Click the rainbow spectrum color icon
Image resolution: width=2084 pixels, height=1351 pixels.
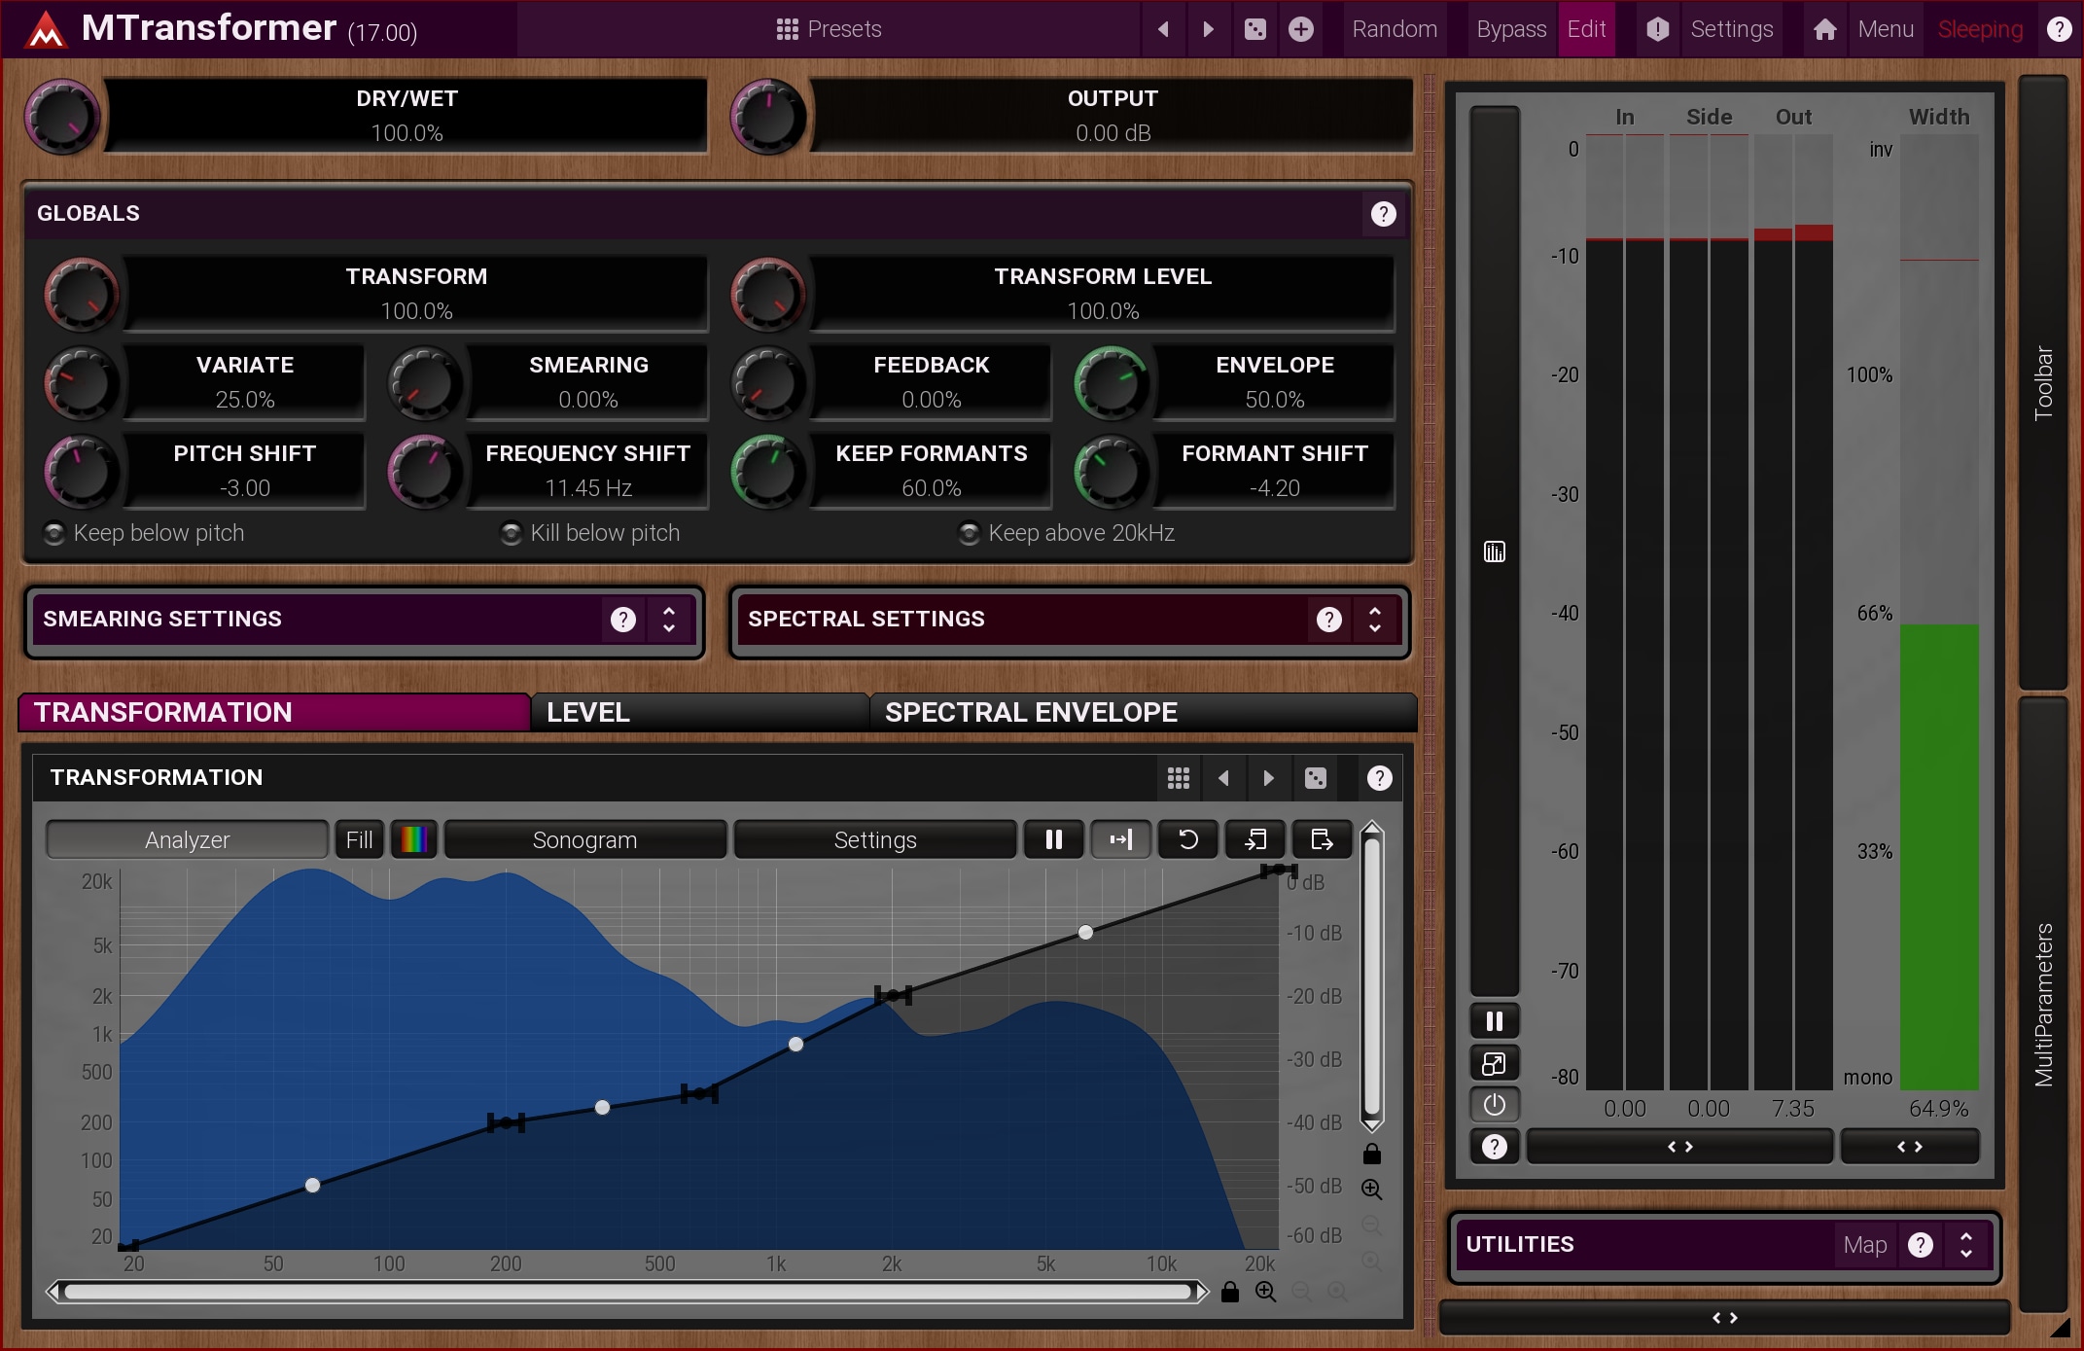tap(414, 839)
